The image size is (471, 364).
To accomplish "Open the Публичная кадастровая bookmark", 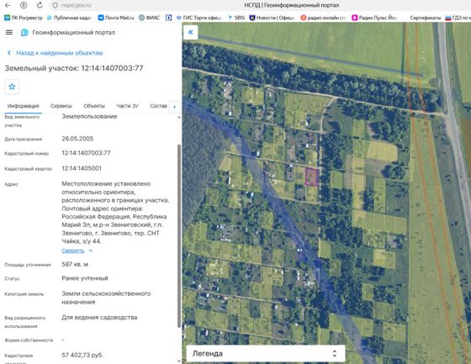I will [69, 18].
